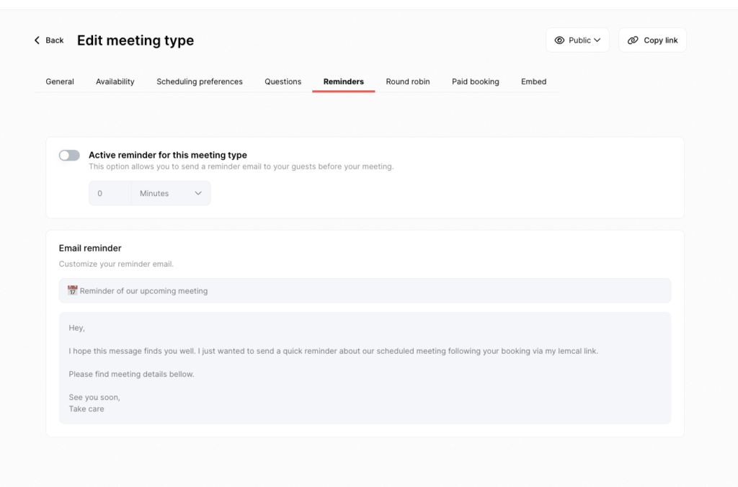738x487 pixels.
Task: Toggle the Active reminder switch
Action: click(x=69, y=156)
